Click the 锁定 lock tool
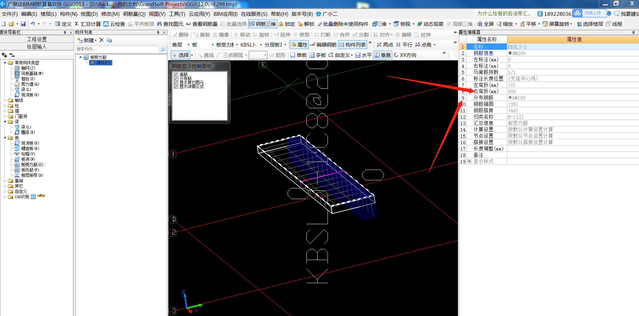 pyautogui.click(x=287, y=24)
